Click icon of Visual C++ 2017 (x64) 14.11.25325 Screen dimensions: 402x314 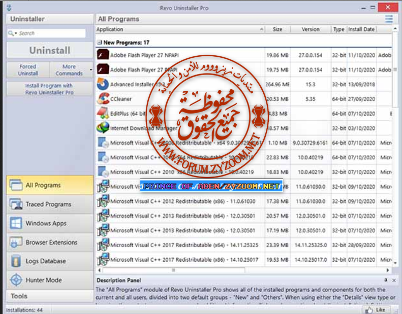(x=103, y=245)
